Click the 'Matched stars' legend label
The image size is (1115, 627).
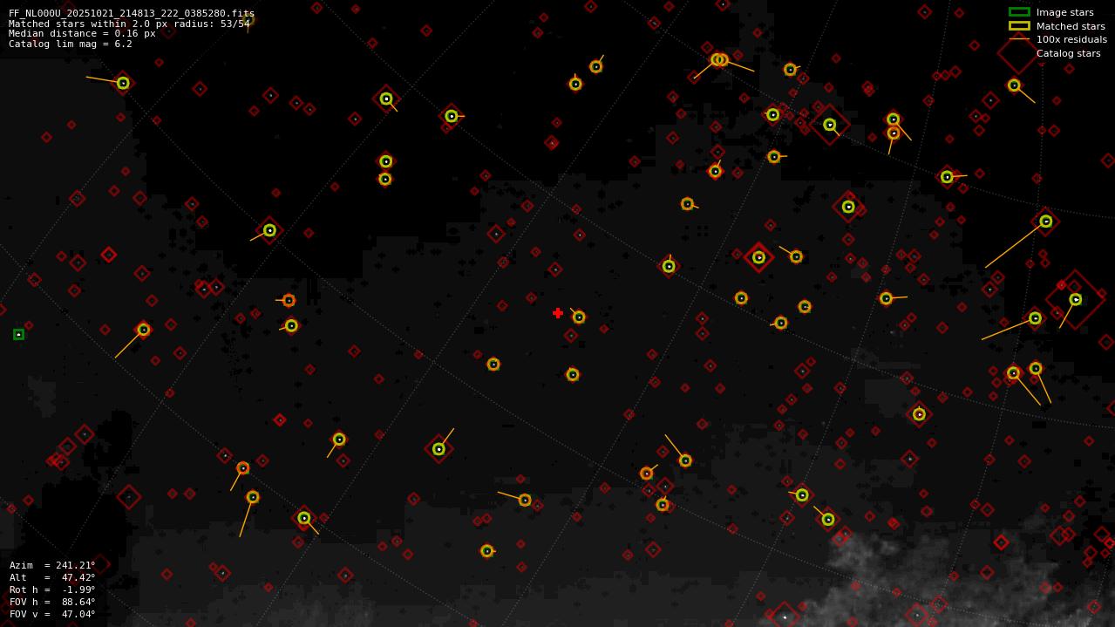tap(1071, 26)
